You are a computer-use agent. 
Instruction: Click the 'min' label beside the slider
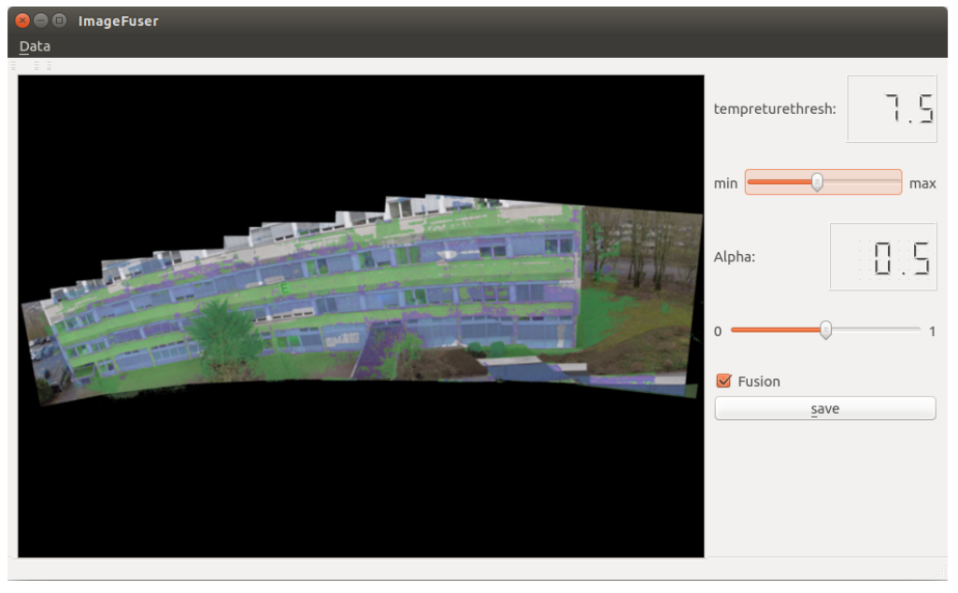pos(726,183)
